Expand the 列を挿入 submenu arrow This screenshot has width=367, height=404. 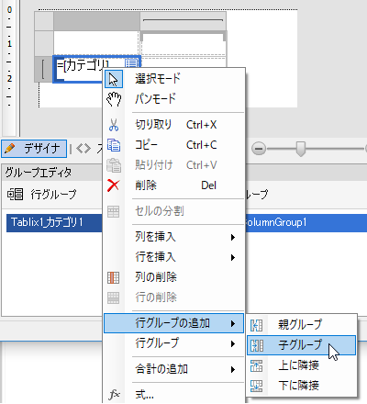click(x=233, y=237)
